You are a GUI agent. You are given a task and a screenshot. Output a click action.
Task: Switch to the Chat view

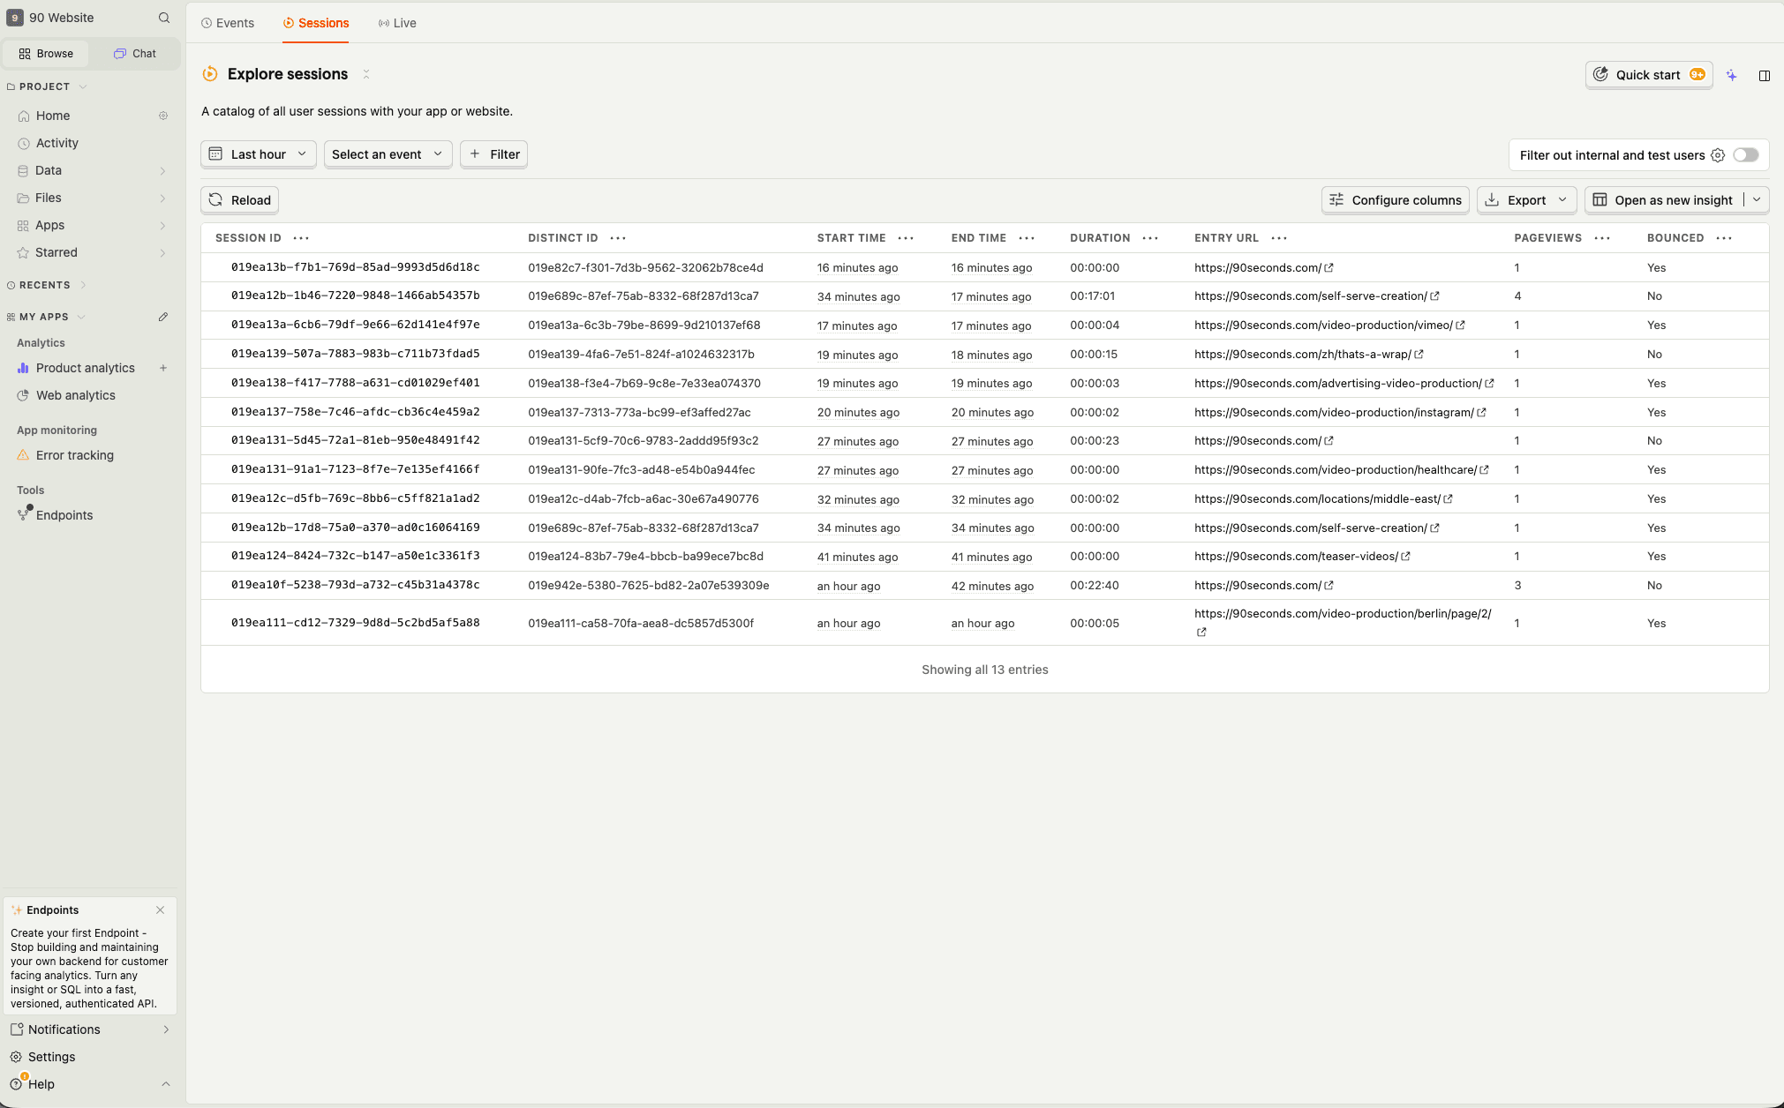(x=135, y=54)
